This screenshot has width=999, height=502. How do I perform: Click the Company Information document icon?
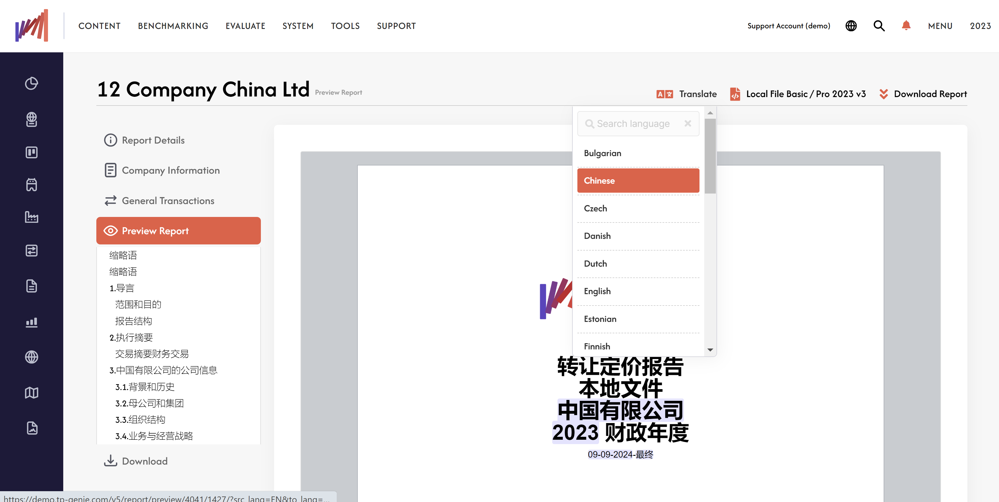coord(110,170)
